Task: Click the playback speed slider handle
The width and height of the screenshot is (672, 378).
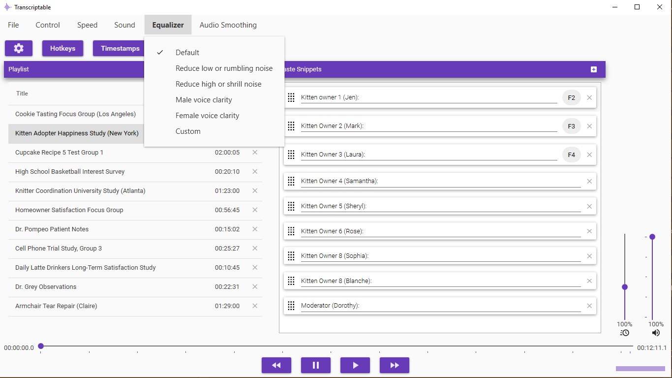Action: (x=625, y=287)
